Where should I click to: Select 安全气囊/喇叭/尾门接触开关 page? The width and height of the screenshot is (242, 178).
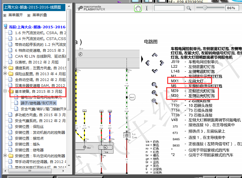43,109
